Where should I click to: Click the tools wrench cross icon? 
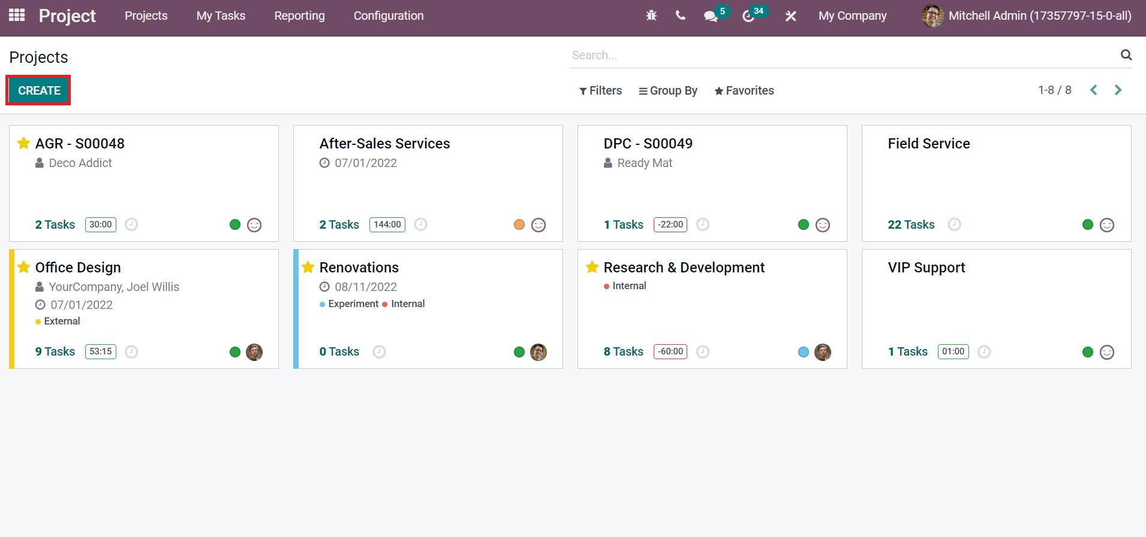click(791, 16)
